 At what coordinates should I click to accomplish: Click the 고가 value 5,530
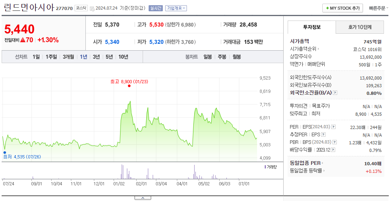point(156,25)
